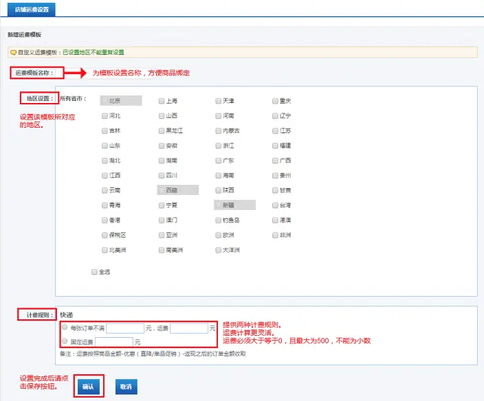
Task: Check the 台湾 checkbox
Action: pyautogui.click(x=275, y=205)
